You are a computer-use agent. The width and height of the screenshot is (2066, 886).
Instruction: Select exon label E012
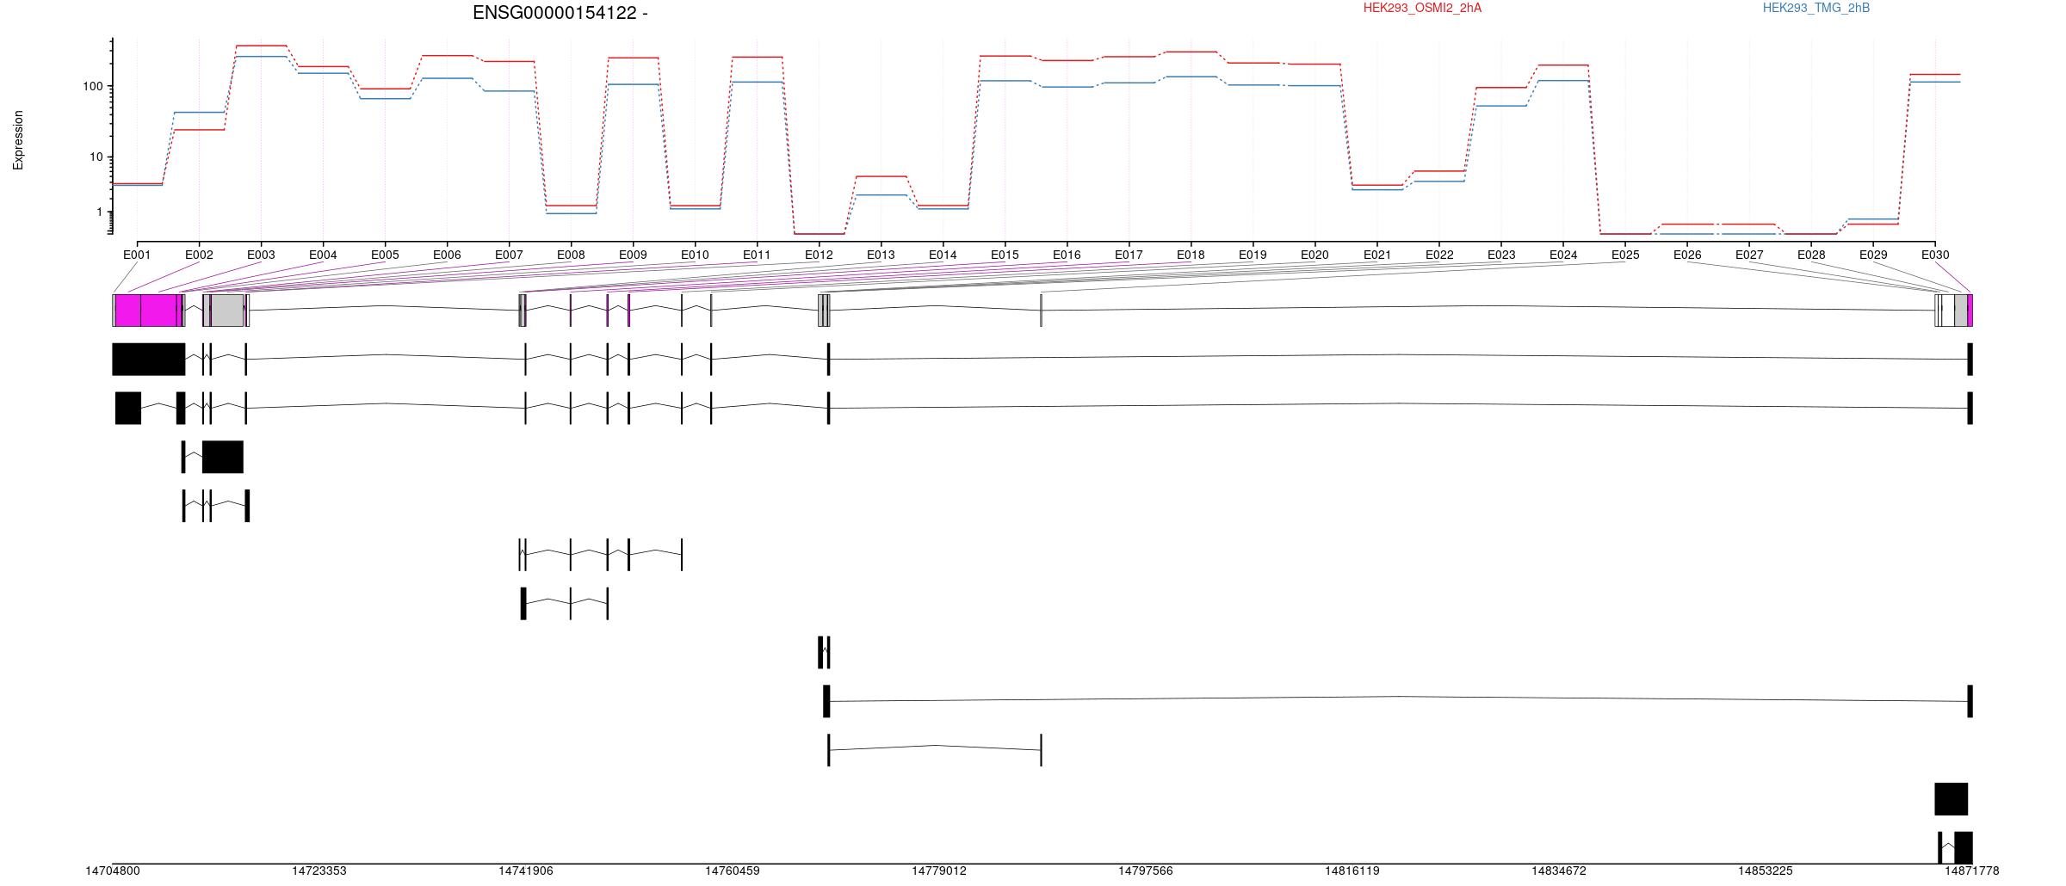(x=819, y=255)
